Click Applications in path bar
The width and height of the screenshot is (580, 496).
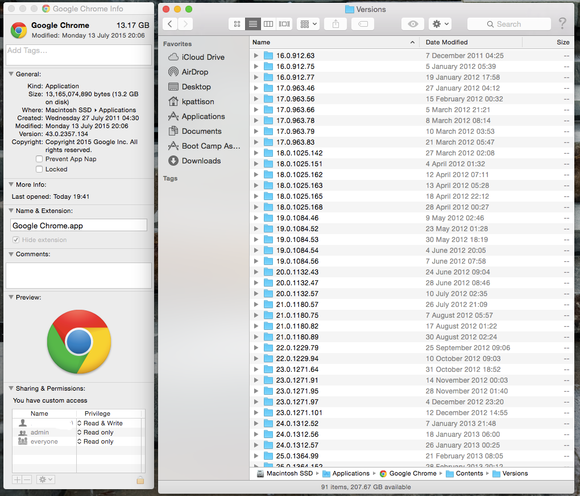[x=346, y=473]
